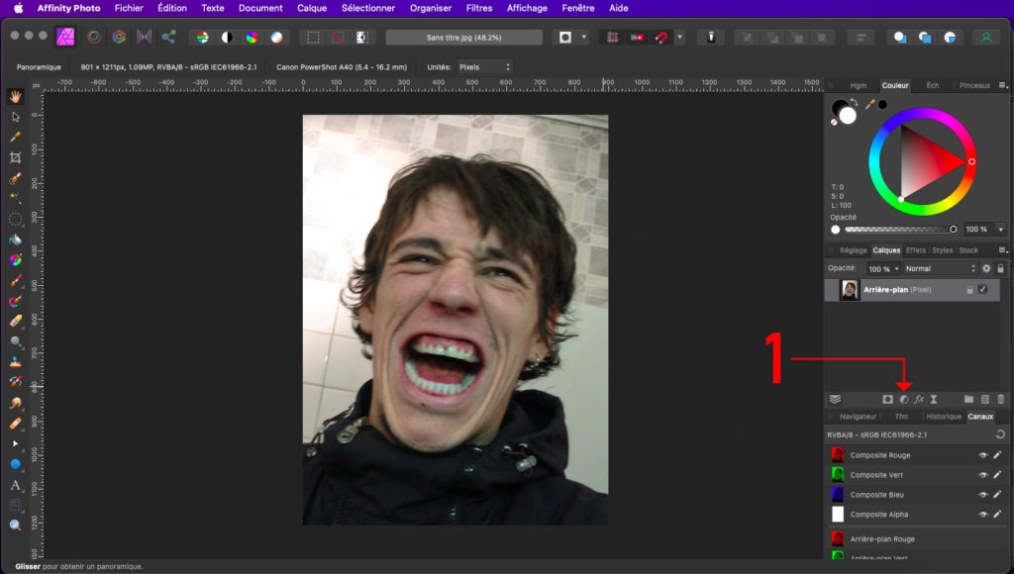The width and height of the screenshot is (1014, 574).
Task: Adjust the colour Opacité slider handle
Action: point(953,230)
